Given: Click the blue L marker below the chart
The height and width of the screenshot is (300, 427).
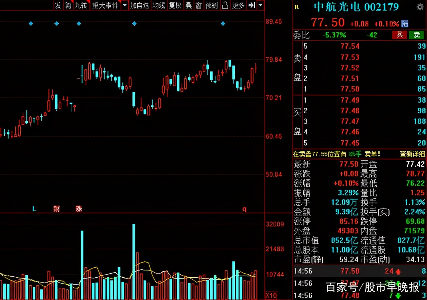Looking at the screenshot, I should 34,209.
